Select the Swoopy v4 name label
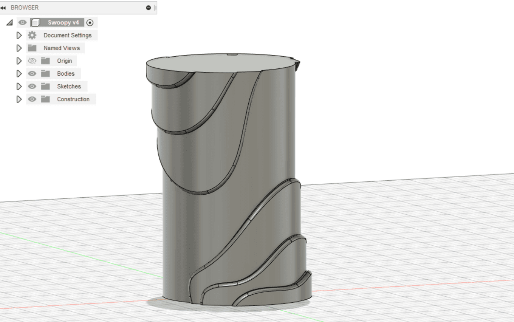The height and width of the screenshot is (322, 514). 63,23
